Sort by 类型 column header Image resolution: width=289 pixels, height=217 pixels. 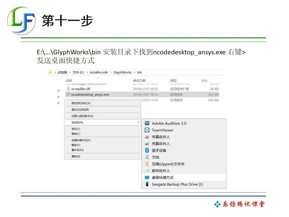pyautogui.click(x=173, y=81)
